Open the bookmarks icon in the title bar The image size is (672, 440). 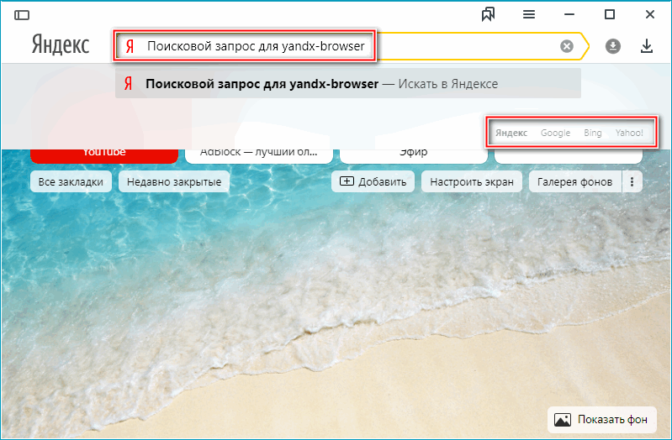pos(488,14)
